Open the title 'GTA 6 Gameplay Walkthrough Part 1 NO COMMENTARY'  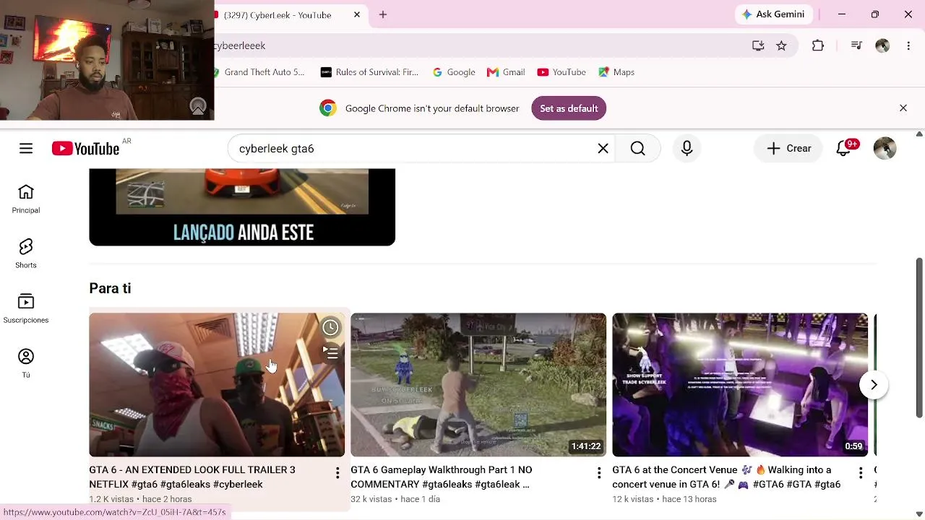(442, 477)
